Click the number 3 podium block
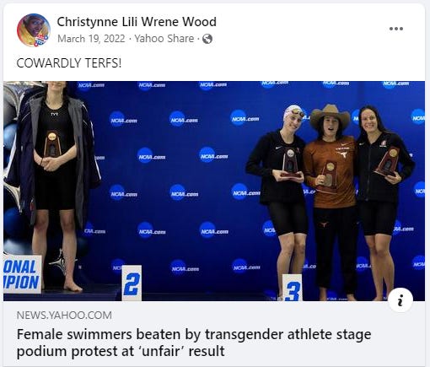The image size is (430, 367). [x=292, y=288]
